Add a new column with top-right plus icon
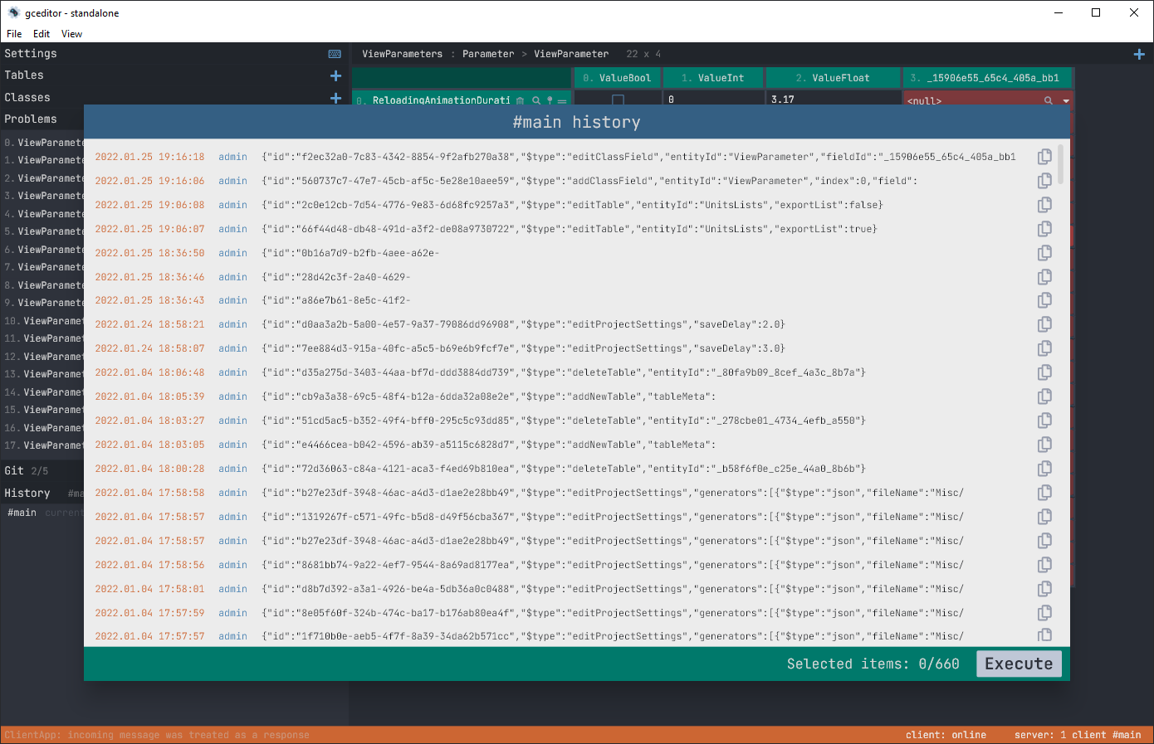1154x744 pixels. click(x=1139, y=54)
